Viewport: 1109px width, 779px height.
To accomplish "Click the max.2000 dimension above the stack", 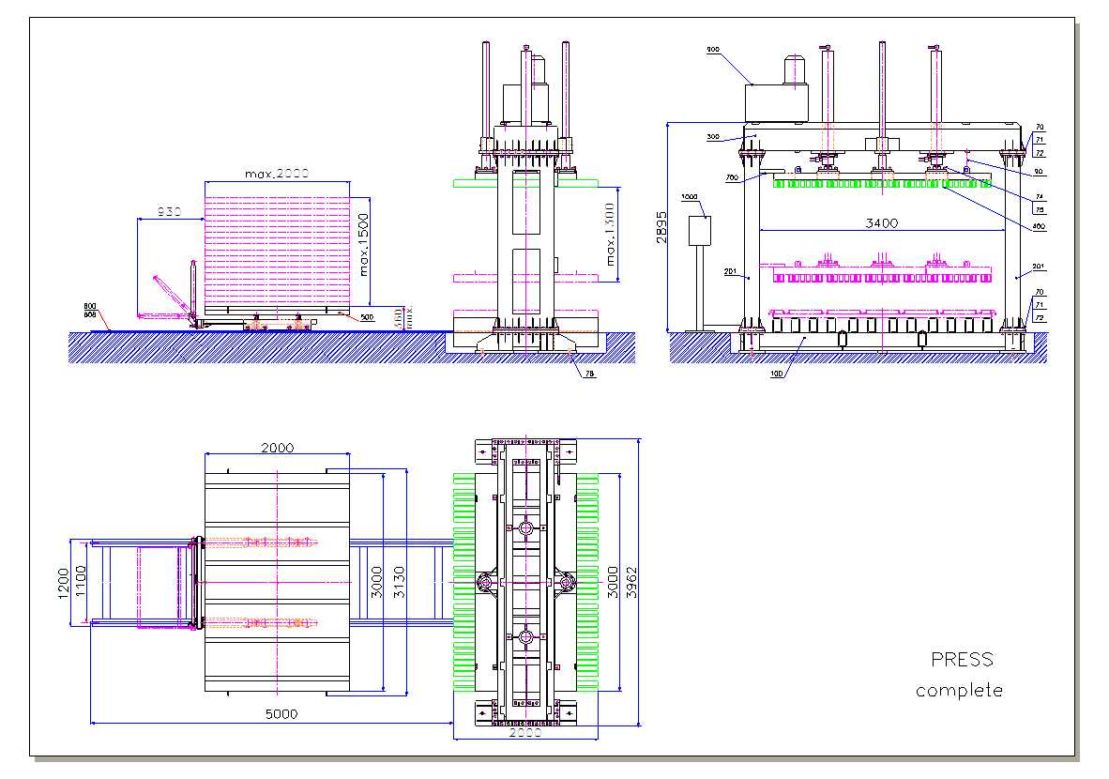I will (x=276, y=175).
